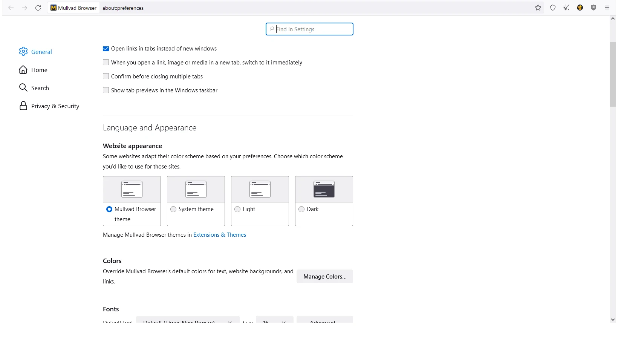Click the Mullvad Browser identity icon

[54, 8]
